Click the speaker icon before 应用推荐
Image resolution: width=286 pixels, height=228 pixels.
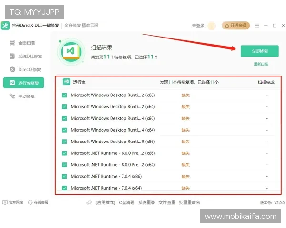[x=89, y=202]
